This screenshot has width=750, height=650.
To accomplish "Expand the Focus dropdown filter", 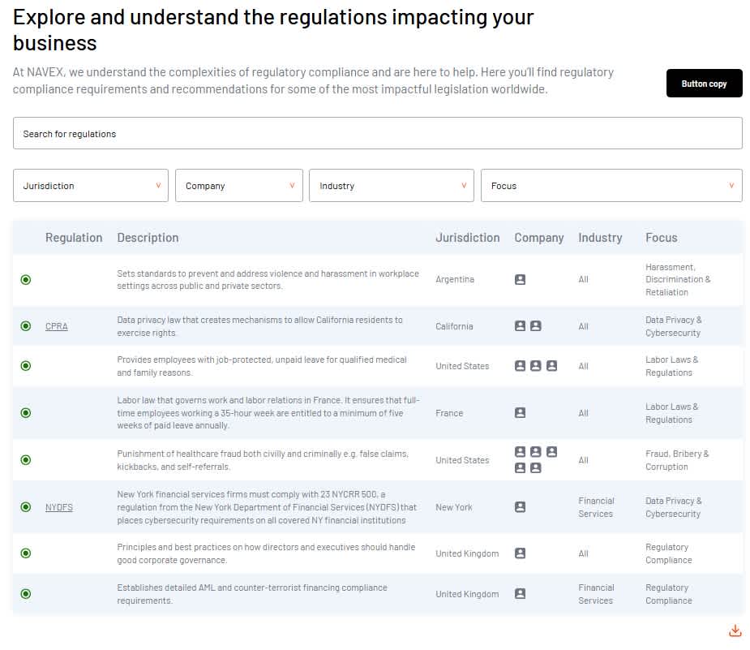I will 611,186.
